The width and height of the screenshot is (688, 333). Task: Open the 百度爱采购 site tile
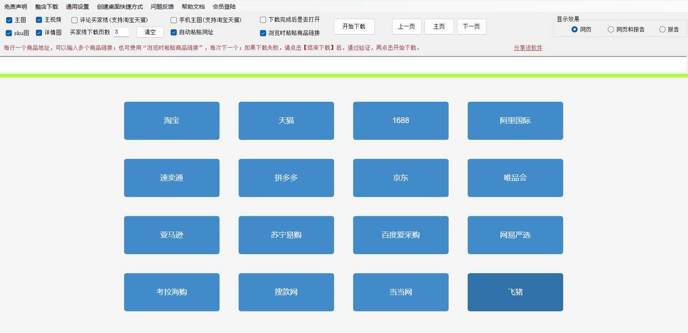401,235
